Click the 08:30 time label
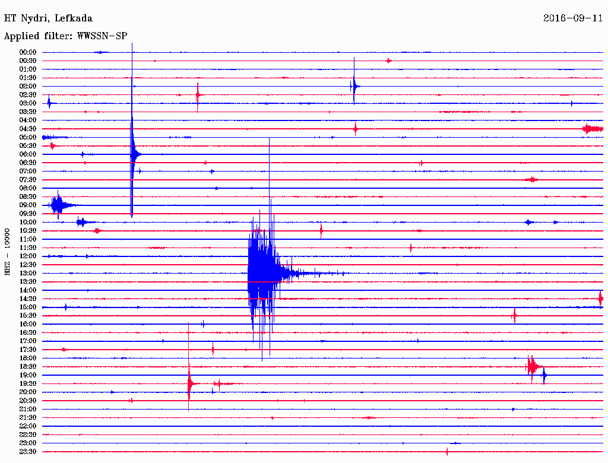The image size is (608, 463). coord(28,197)
